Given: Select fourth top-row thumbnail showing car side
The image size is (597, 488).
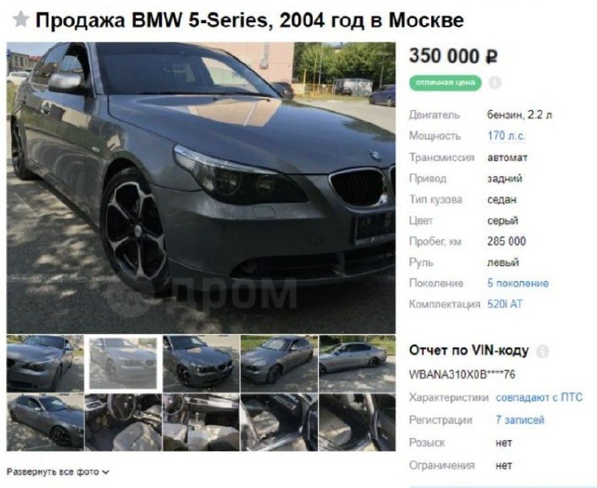Looking at the screenshot, I should coord(279,364).
